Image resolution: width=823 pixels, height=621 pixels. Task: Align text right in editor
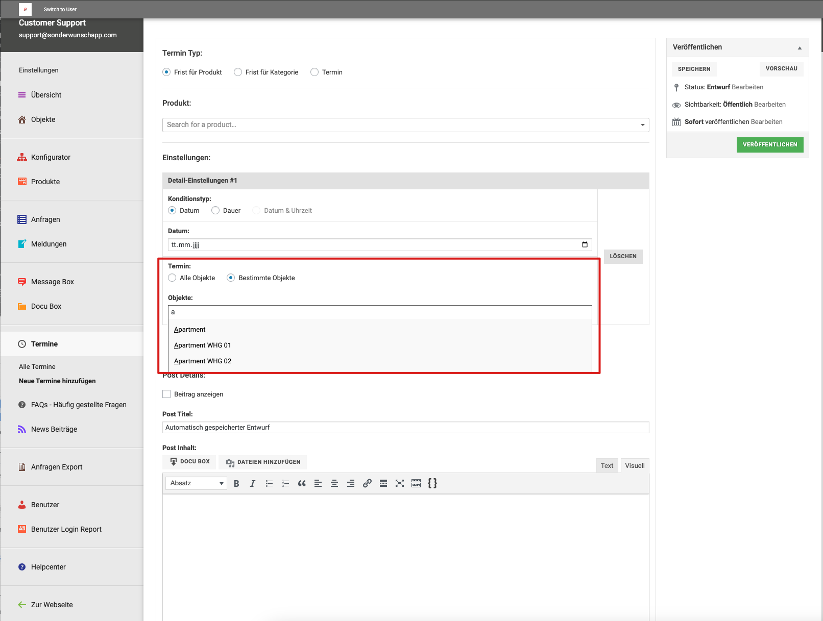(x=351, y=483)
